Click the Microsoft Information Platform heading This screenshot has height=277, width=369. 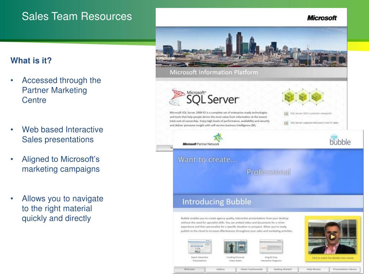click(x=214, y=72)
